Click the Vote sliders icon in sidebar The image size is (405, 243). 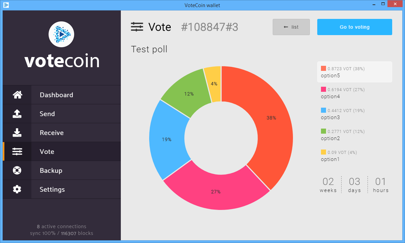17,152
